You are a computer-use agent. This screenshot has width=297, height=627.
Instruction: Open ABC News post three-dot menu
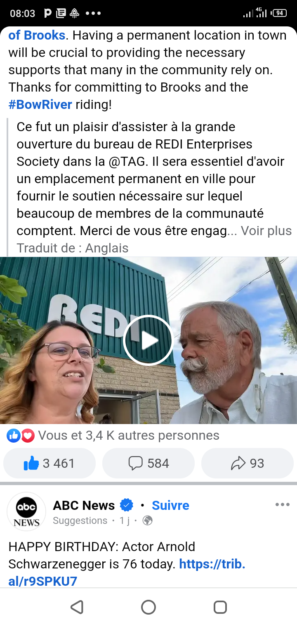coord(283,505)
